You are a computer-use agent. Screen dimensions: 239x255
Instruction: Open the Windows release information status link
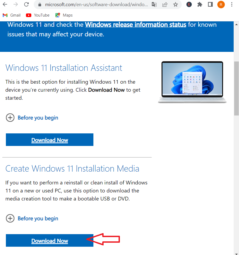(135, 24)
